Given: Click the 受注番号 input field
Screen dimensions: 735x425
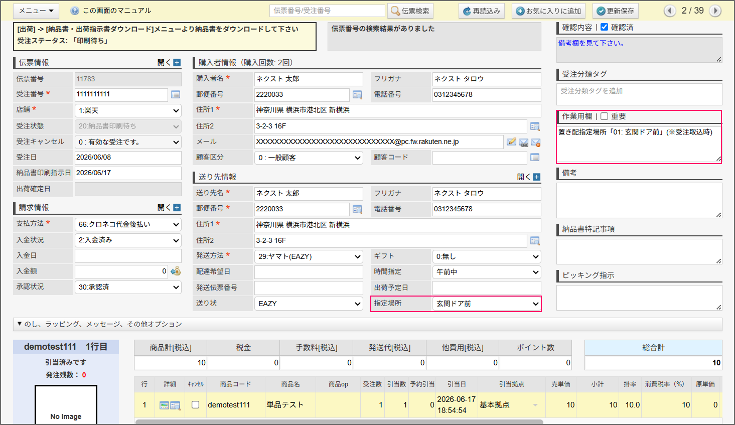Looking at the screenshot, I should point(121,94).
